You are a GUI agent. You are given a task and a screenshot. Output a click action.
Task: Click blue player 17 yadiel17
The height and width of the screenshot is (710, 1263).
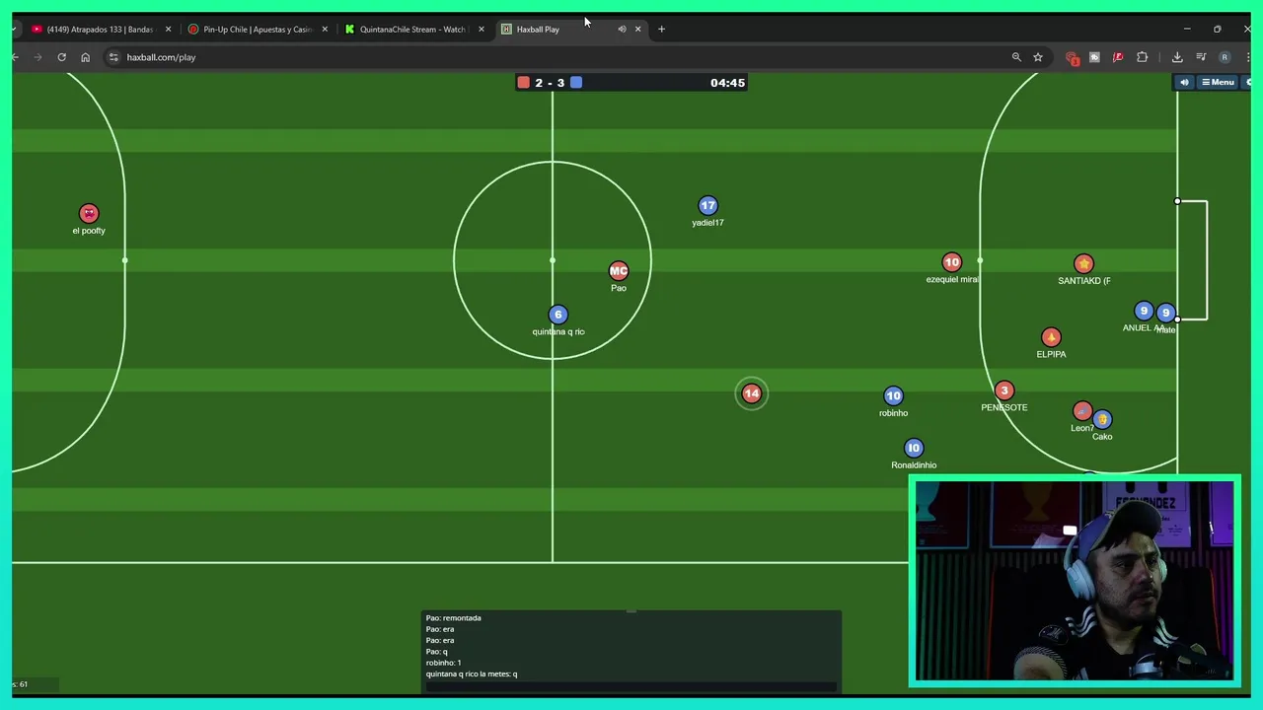[707, 205]
